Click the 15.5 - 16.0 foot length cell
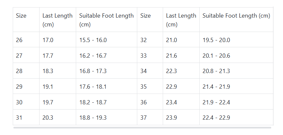Screen dimensions: 283x135 pos(93,40)
